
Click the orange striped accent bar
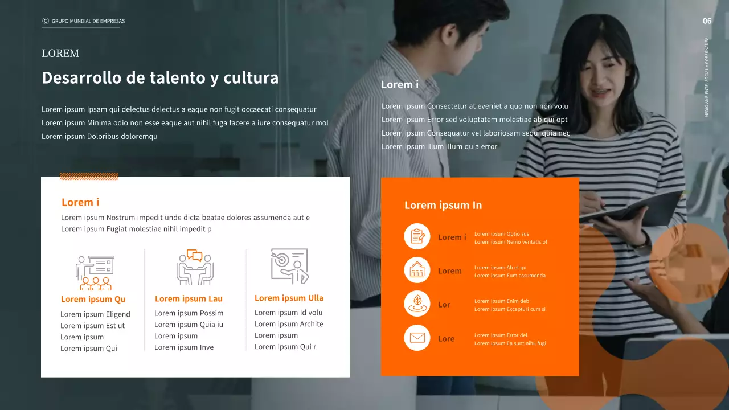click(x=89, y=177)
